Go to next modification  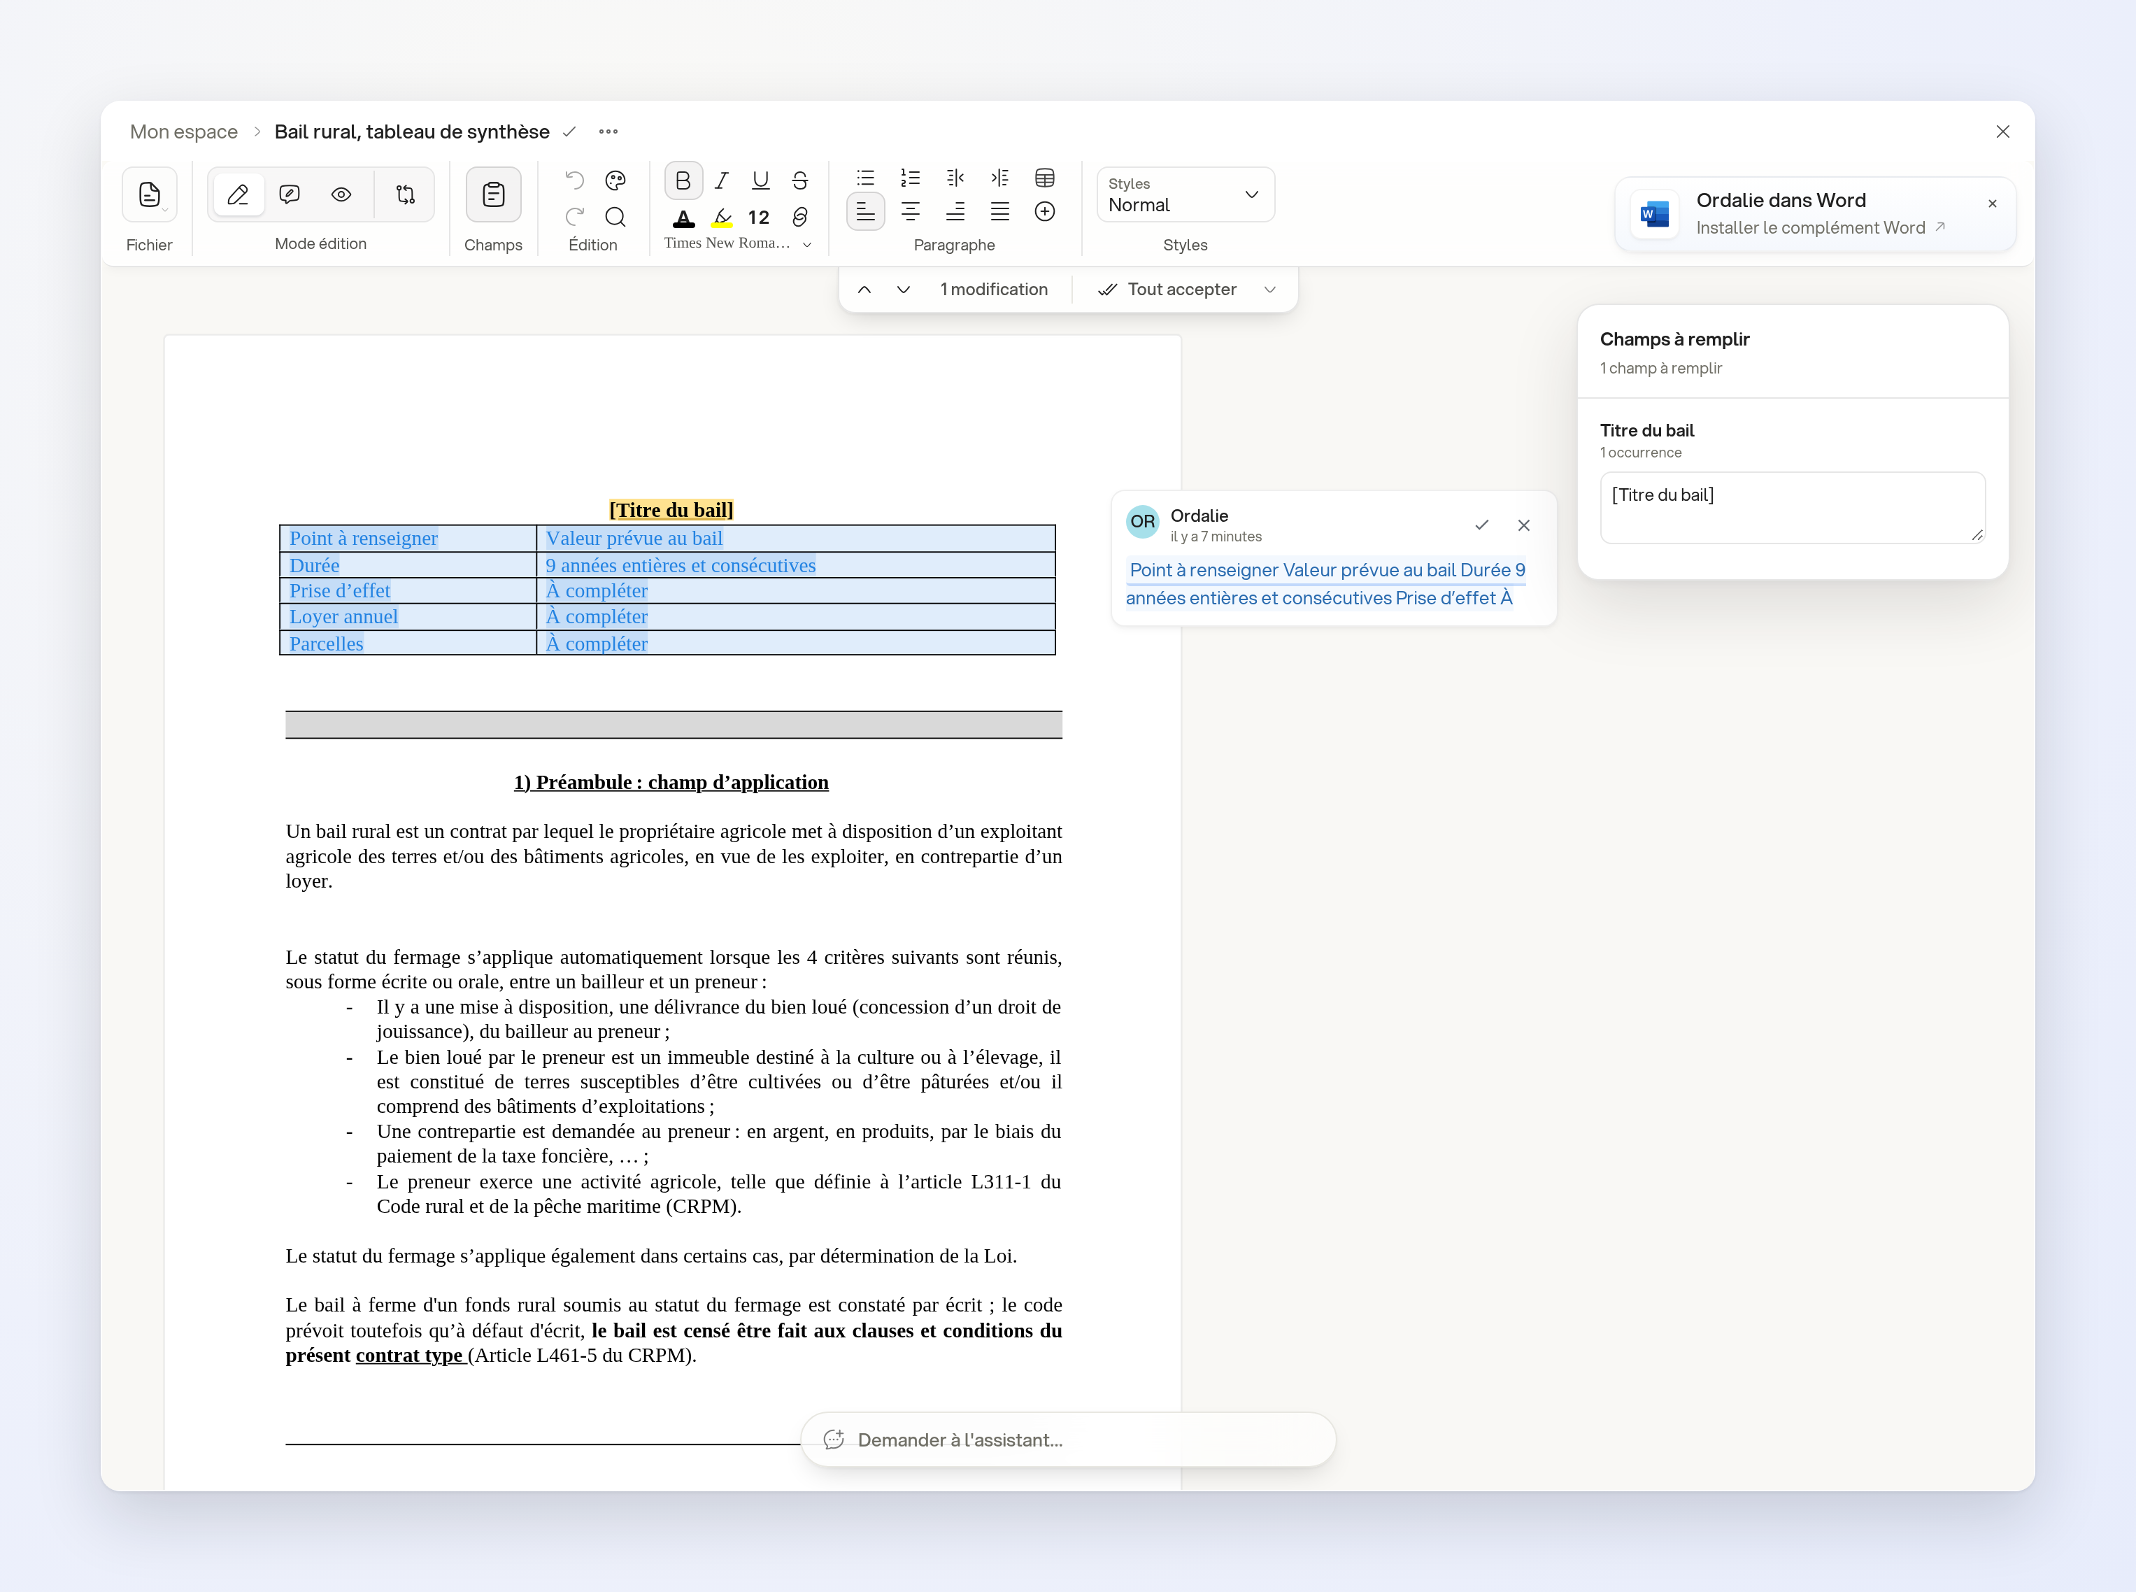tap(903, 290)
